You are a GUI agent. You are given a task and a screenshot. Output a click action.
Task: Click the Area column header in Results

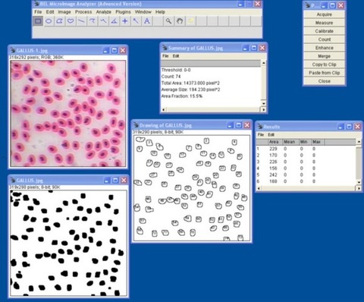click(x=274, y=142)
